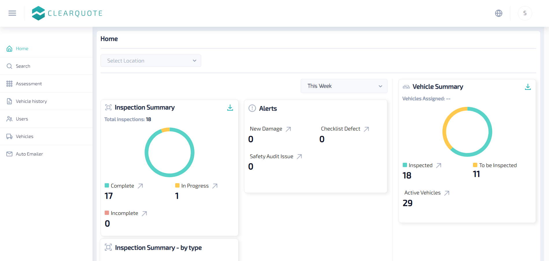549x261 pixels.
Task: Click the ClearQuote logo
Action: [x=67, y=13]
